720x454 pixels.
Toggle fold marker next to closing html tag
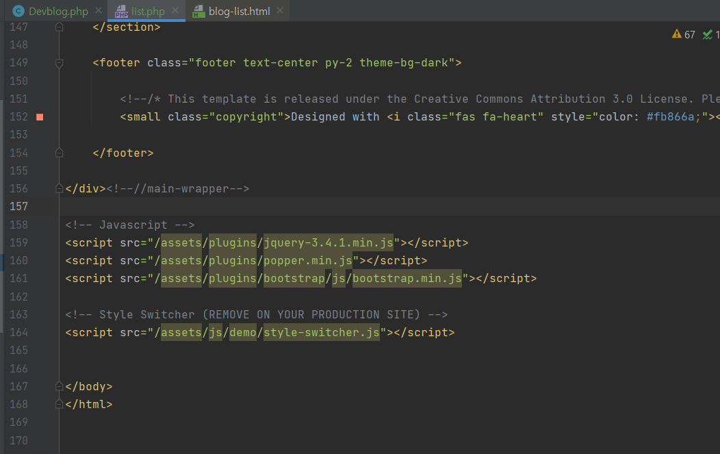(59, 405)
